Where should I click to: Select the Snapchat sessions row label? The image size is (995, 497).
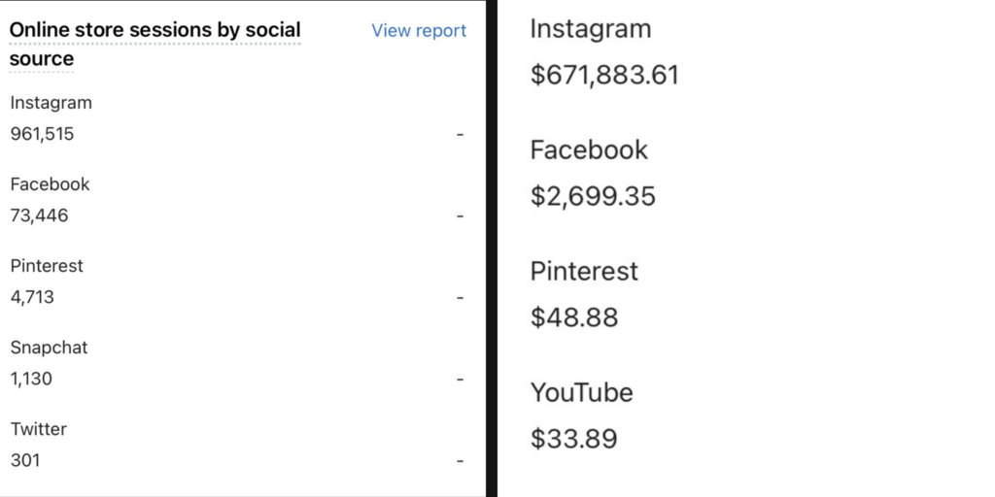click(49, 348)
